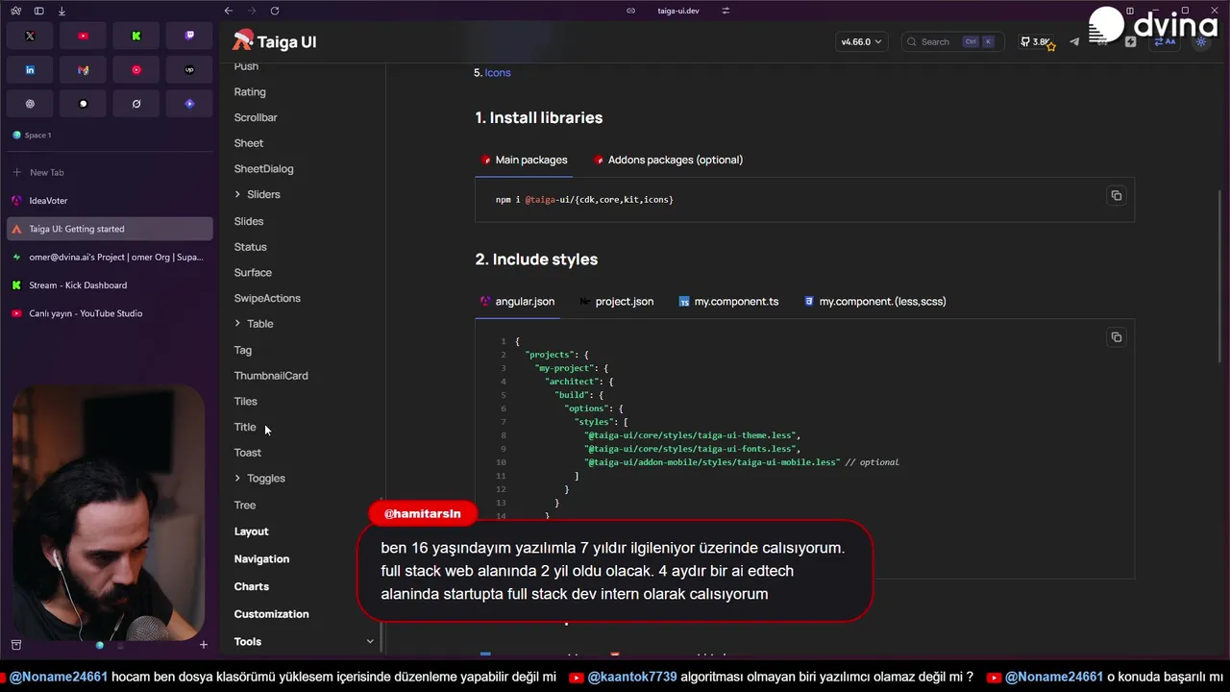The image size is (1230, 692).
Task: Open the Canlı yayın - YouTube Studio tab
Action: (109, 313)
